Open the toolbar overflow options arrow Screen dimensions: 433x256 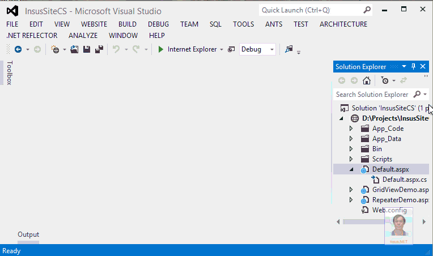point(299,52)
